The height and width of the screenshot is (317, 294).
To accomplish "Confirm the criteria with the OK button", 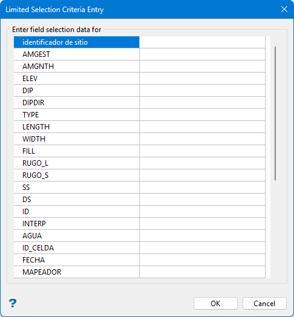I will coord(215,304).
